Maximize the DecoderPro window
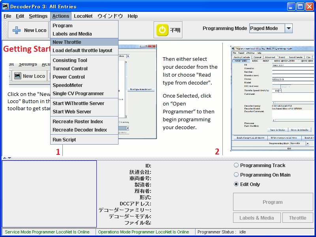The image size is (316, 237). point(300,7)
